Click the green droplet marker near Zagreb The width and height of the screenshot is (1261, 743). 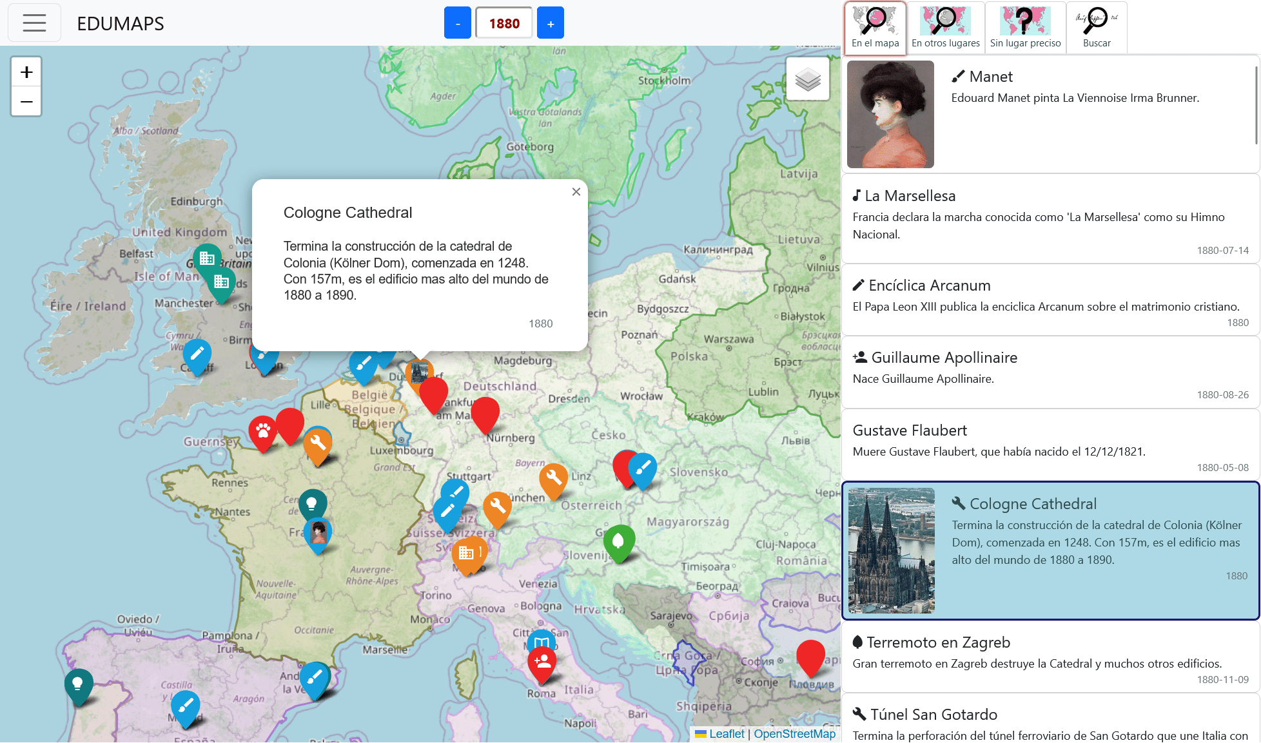[619, 541]
